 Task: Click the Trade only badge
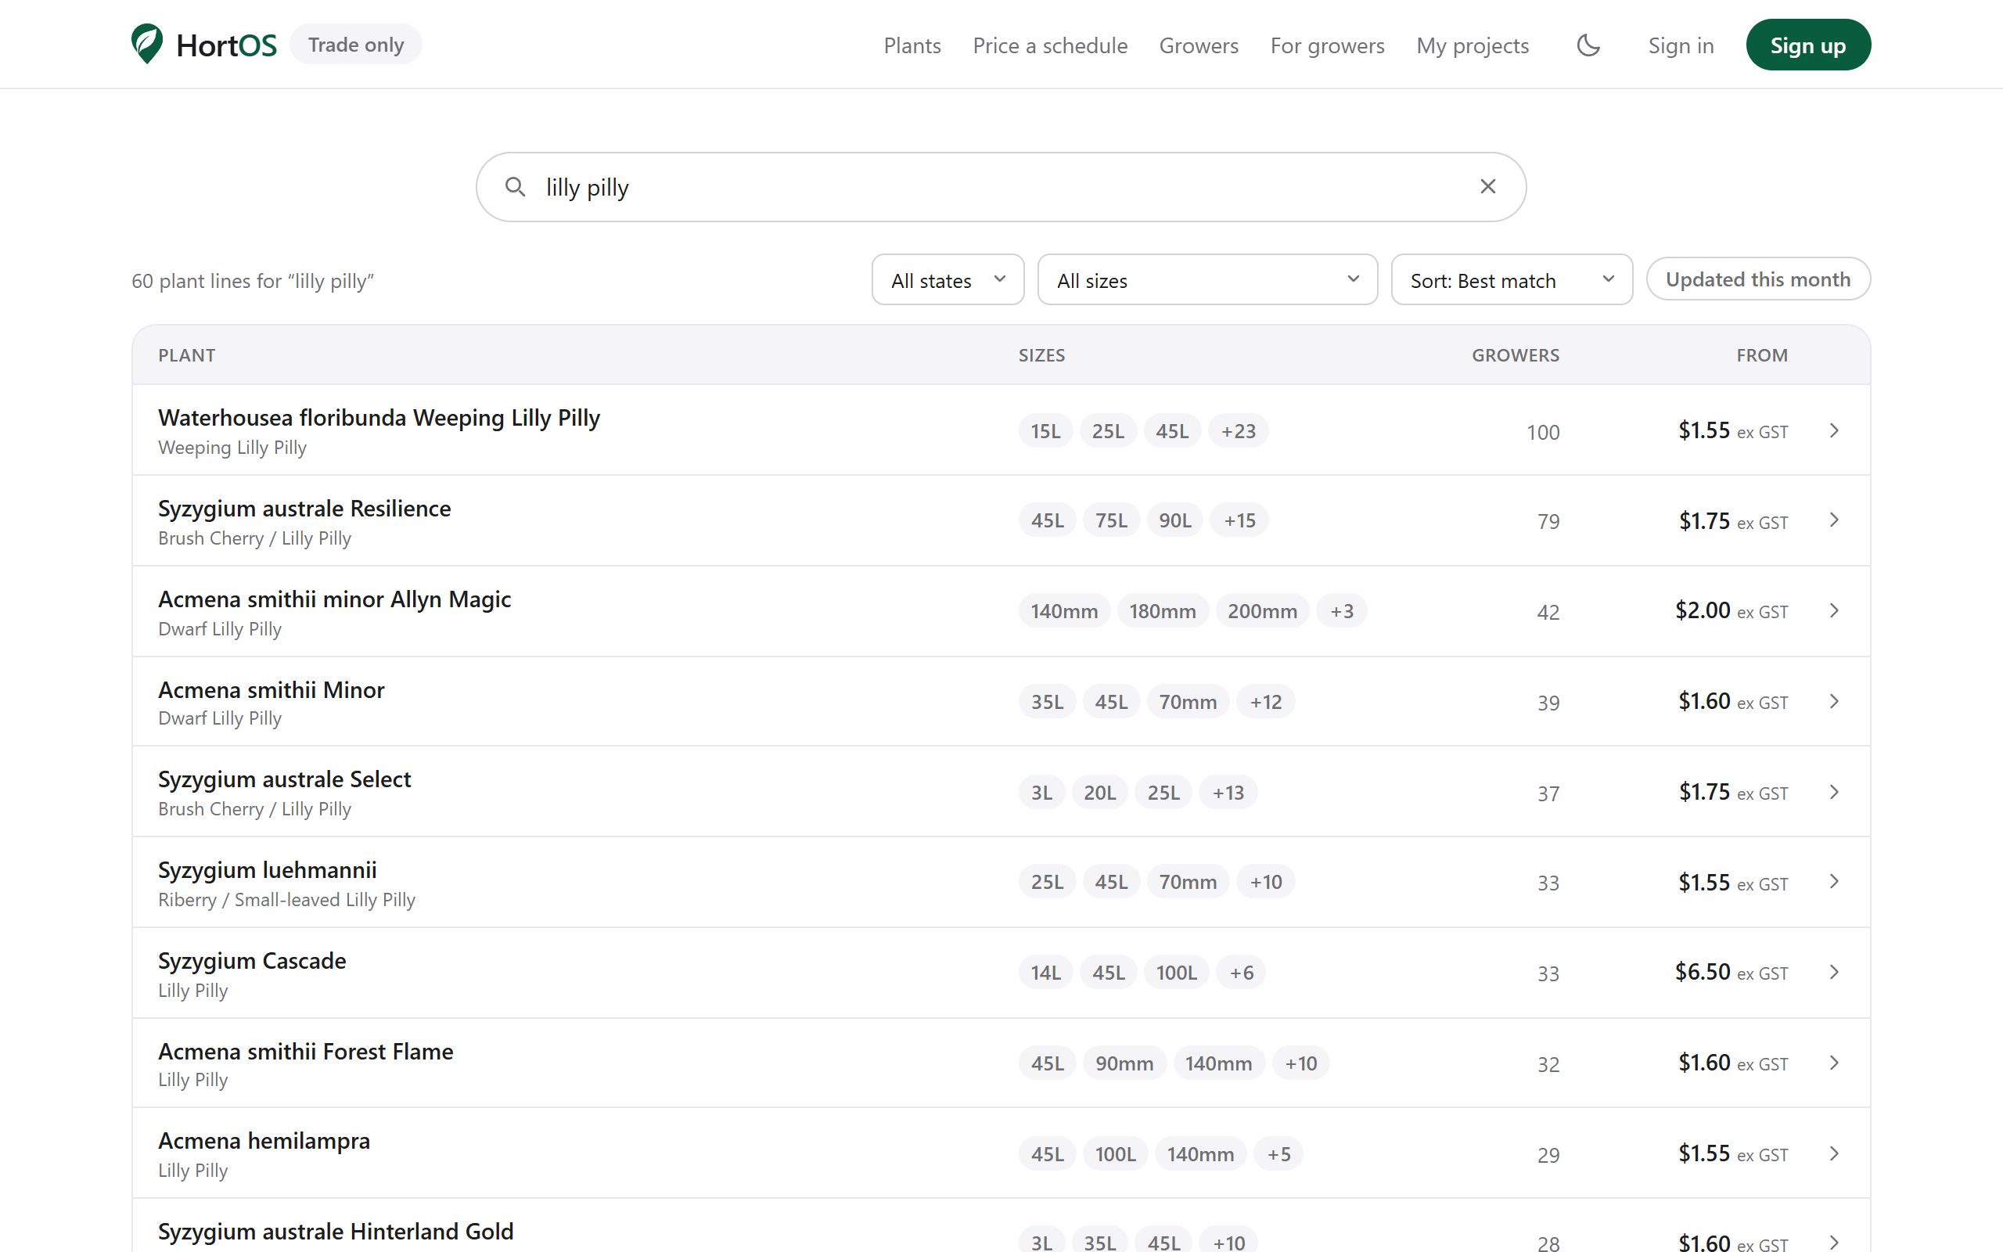tap(356, 44)
